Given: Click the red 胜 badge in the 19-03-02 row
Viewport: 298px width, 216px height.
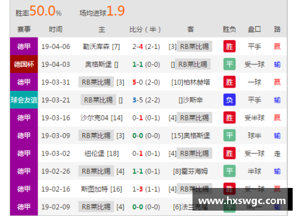Looking at the screenshot, I should 229,153.
